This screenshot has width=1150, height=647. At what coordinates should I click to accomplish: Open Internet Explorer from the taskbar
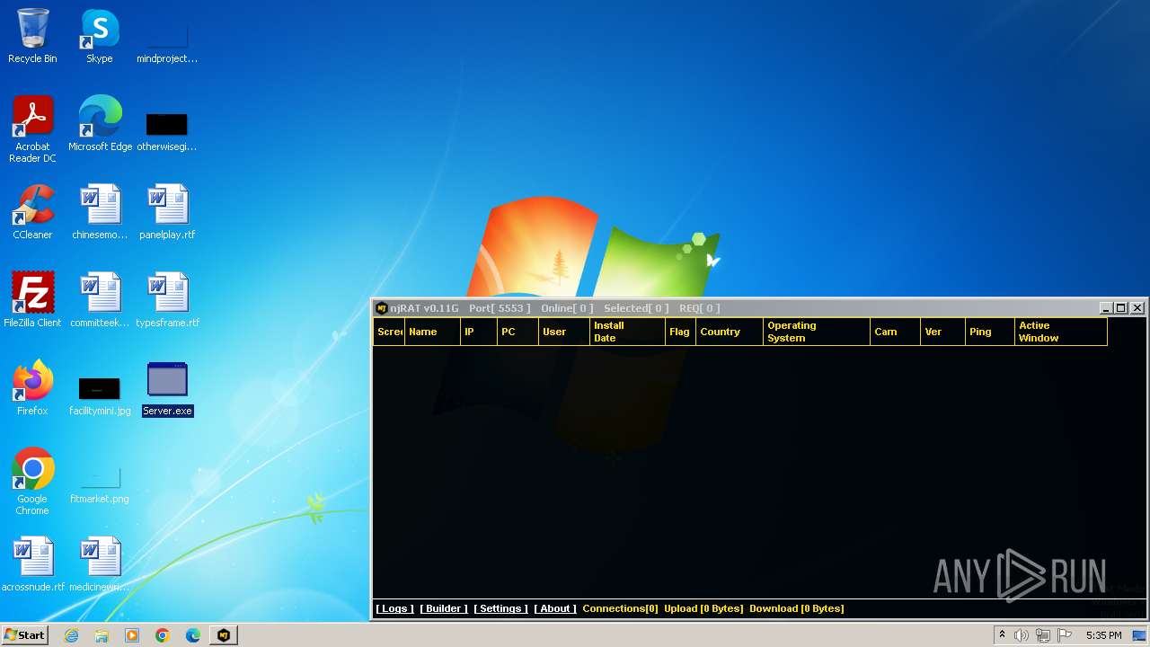(x=71, y=635)
